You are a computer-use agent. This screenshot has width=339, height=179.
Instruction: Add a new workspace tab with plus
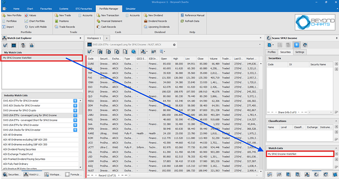pyautogui.click(x=107, y=38)
